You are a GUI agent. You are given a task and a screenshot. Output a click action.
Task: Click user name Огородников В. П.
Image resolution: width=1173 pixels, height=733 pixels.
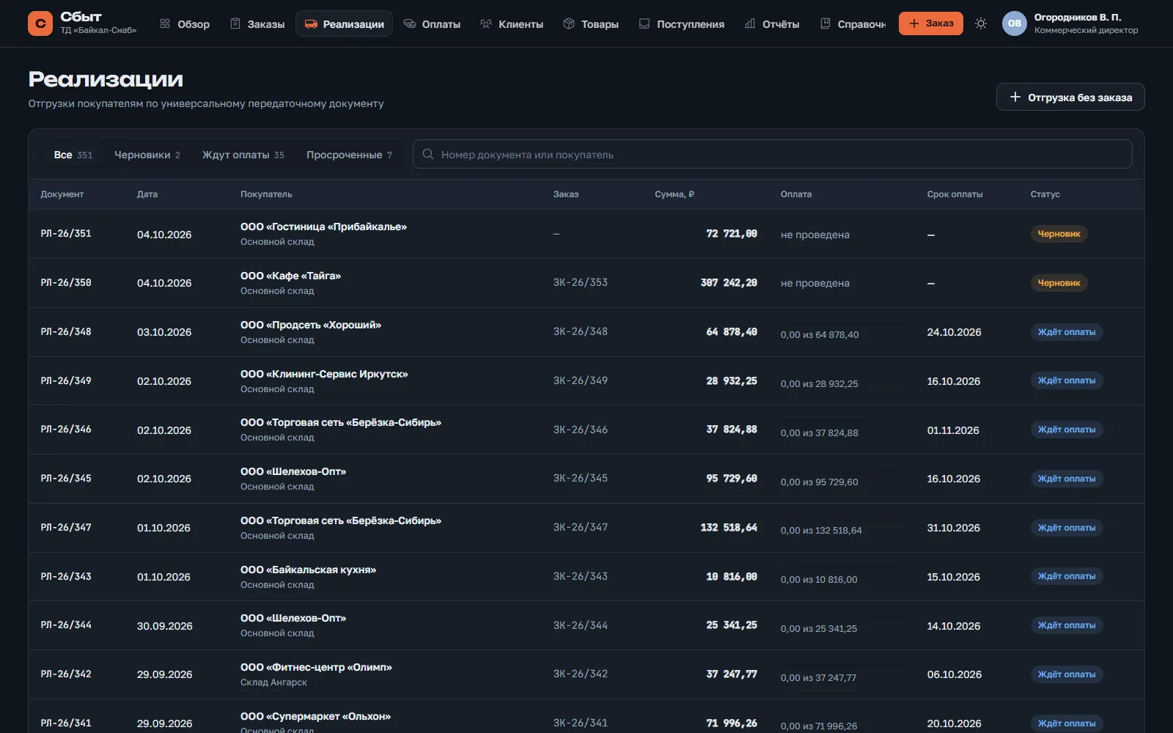coord(1078,17)
